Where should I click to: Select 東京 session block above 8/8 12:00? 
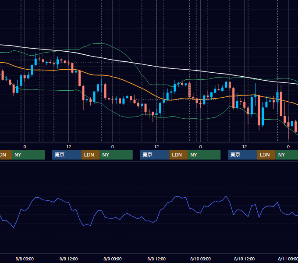(67, 155)
